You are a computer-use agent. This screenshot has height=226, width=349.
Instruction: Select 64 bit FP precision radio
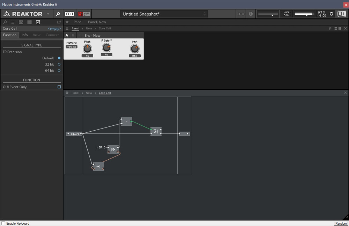point(59,71)
